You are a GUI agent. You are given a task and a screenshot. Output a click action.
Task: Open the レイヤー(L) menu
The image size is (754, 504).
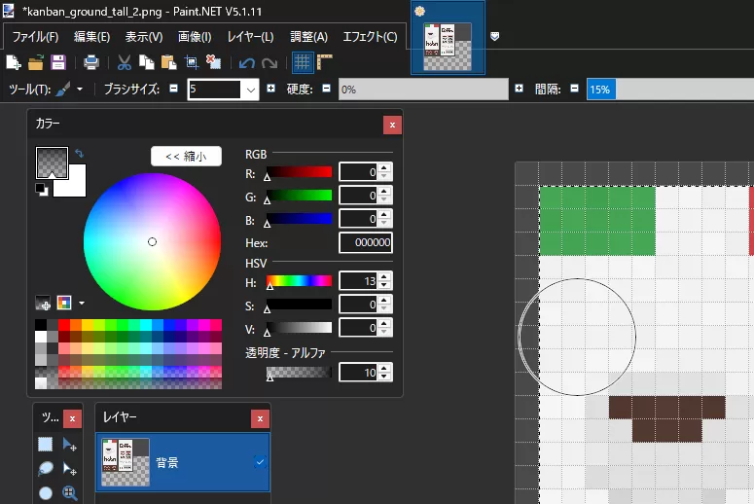250,37
